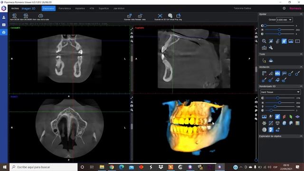Toggle the split screen layout button in Ajustar
This screenshot has height=171, width=304.
[297, 41]
